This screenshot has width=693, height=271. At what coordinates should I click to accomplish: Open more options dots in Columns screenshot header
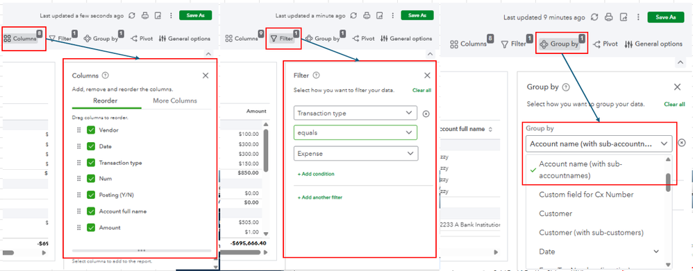point(171,15)
